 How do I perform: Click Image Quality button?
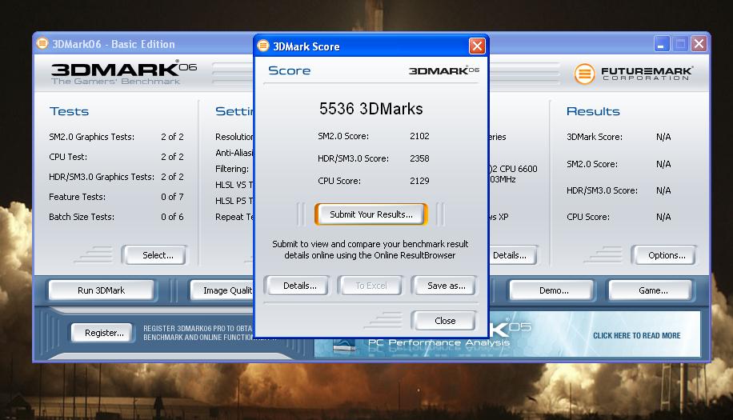pos(222,290)
